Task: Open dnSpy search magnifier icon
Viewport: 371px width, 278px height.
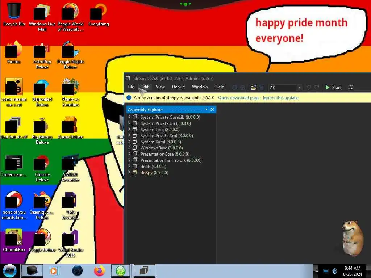Action: click(x=351, y=87)
